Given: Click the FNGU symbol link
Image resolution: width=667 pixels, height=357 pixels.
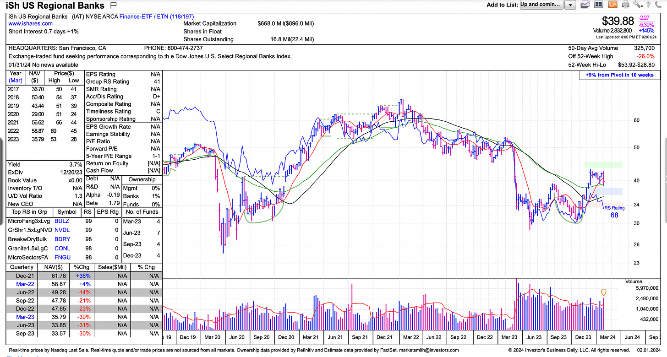Looking at the screenshot, I should [x=62, y=258].
